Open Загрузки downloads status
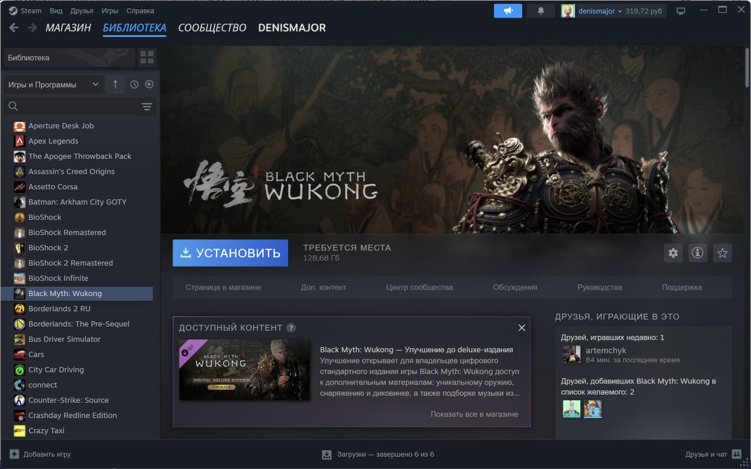The height and width of the screenshot is (469, 751). 378,454
